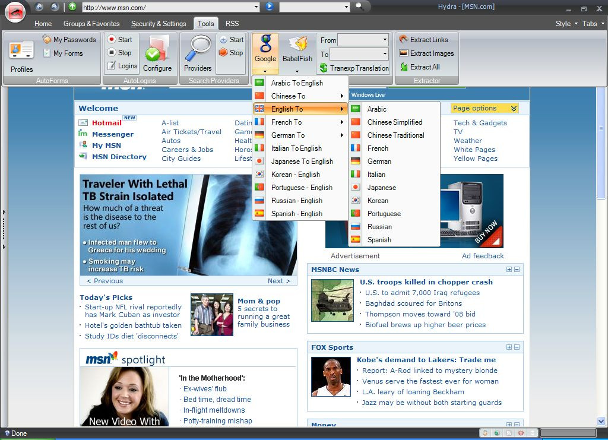Open the Tabs dropdown menu
608x440 pixels.
pos(593,24)
